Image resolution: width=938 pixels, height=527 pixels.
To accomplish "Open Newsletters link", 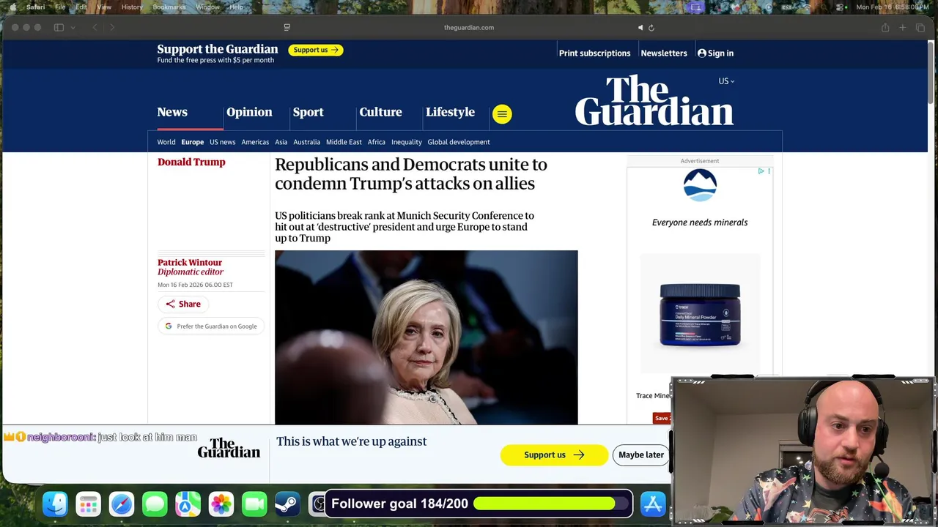I will 664,53.
